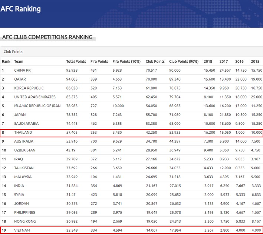Click China PR total points 95.928
This screenshot has width=263, height=235.
(72, 70)
